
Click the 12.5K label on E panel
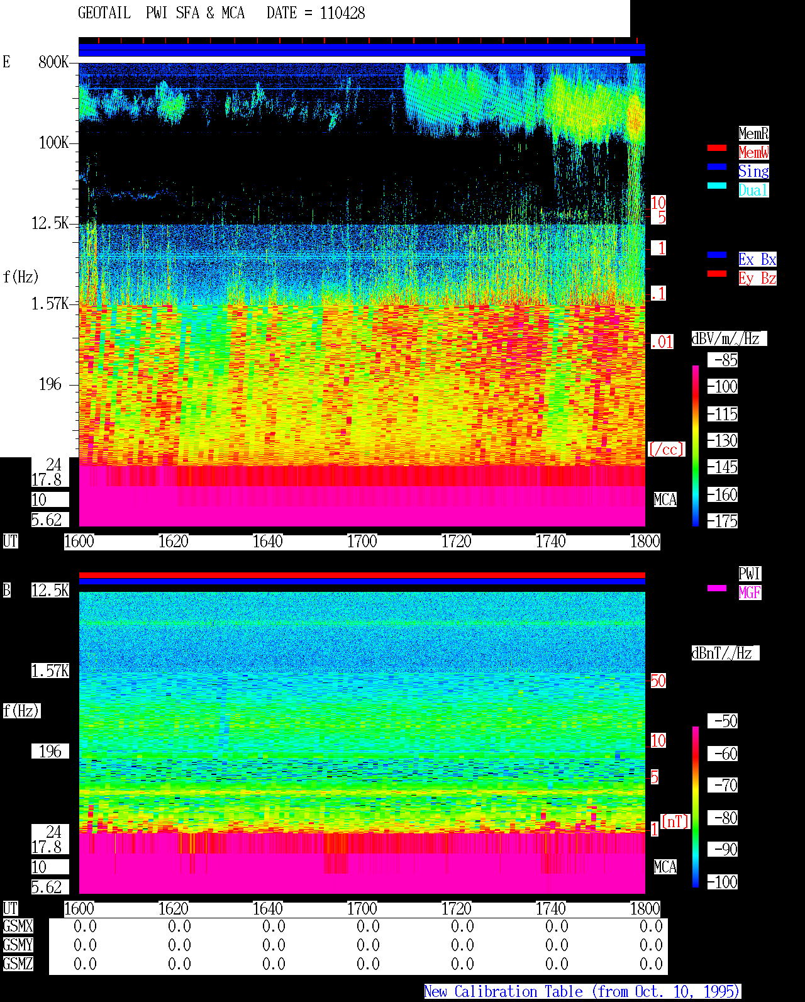coord(50,223)
